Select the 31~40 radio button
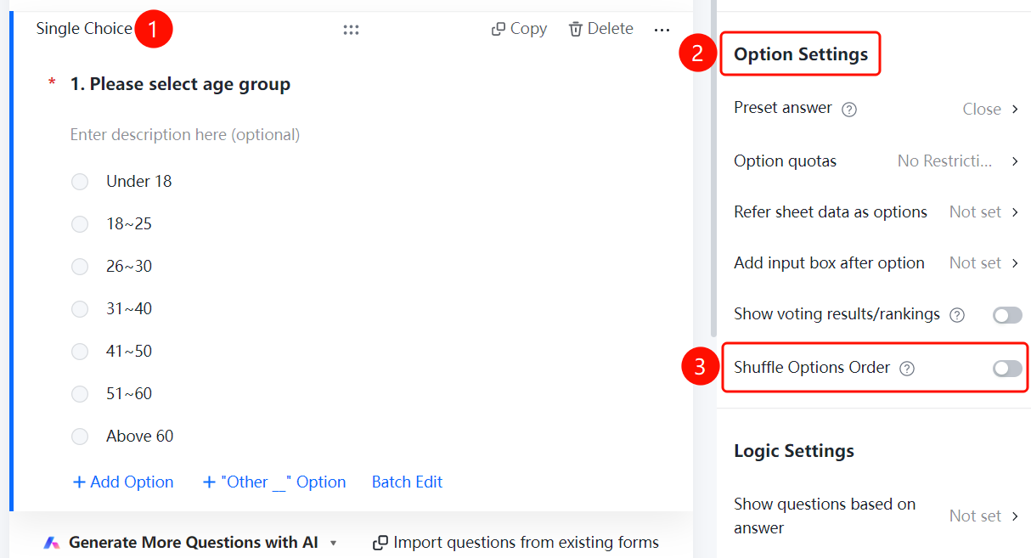1031x558 pixels. (x=80, y=309)
